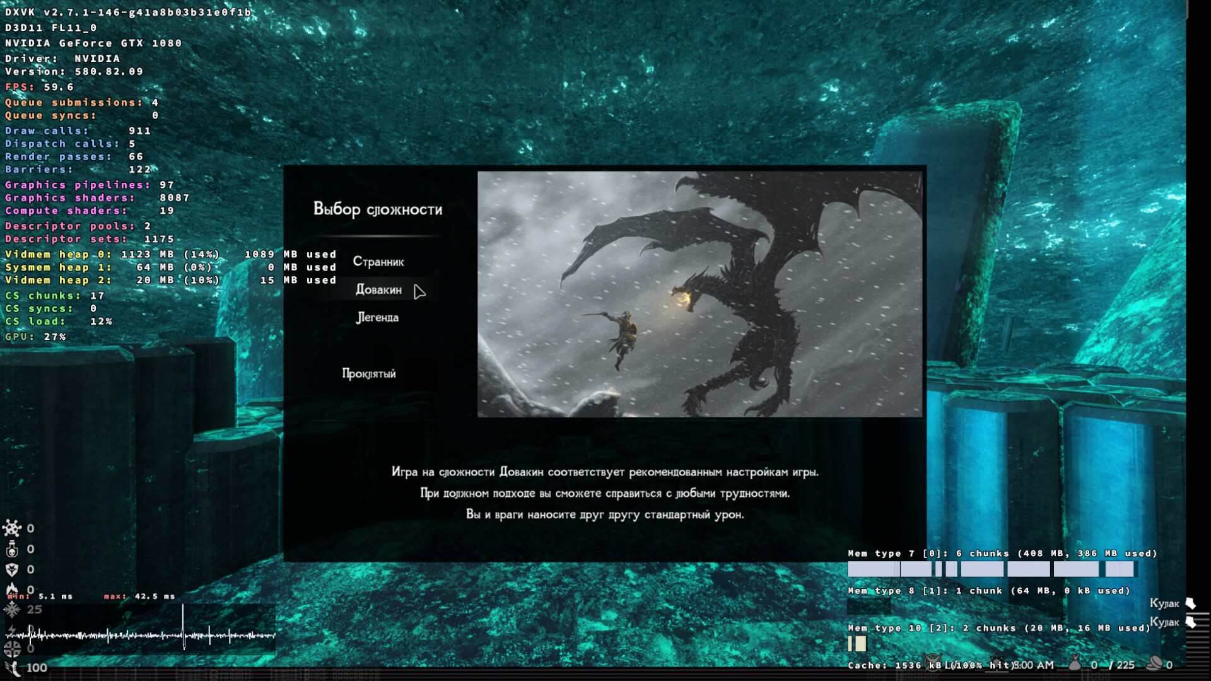Click the winged boot speed icon
Image resolution: width=1211 pixels, height=681 pixels.
click(13, 667)
